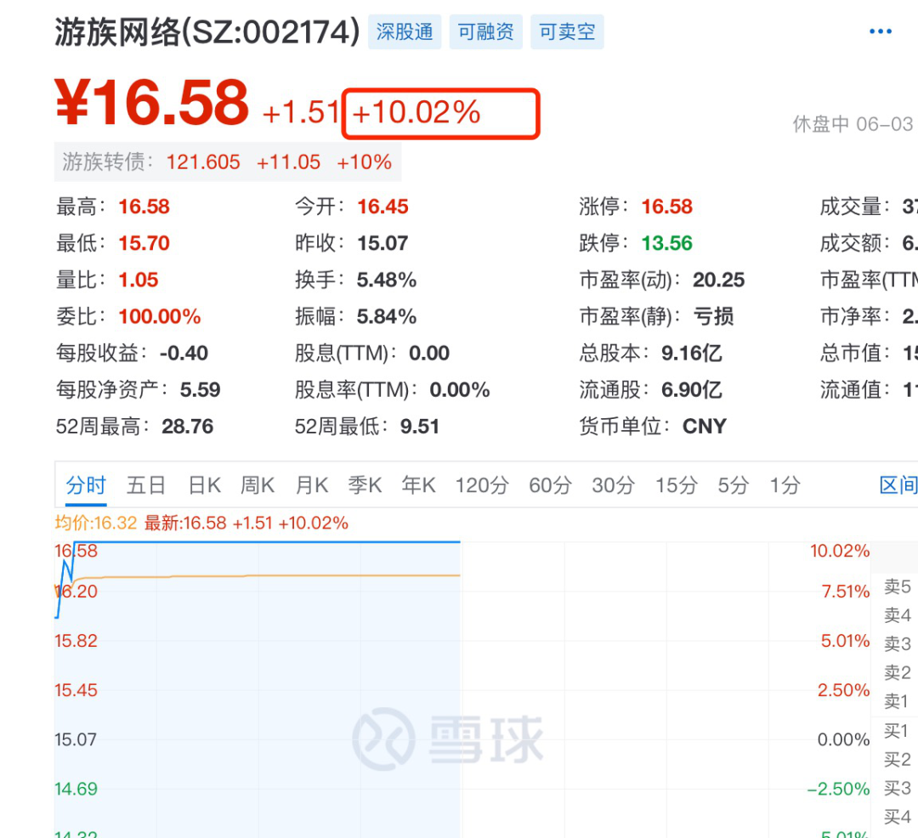Click the percentage change +10.02% beside the price

416,112
